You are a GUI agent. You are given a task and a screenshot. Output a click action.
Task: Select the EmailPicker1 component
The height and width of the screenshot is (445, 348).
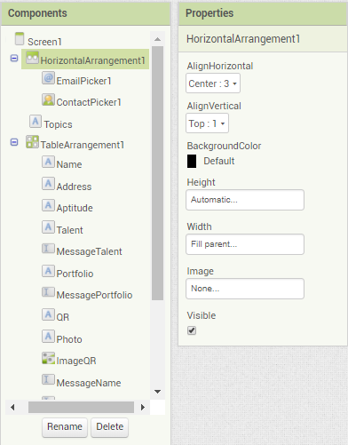(83, 81)
